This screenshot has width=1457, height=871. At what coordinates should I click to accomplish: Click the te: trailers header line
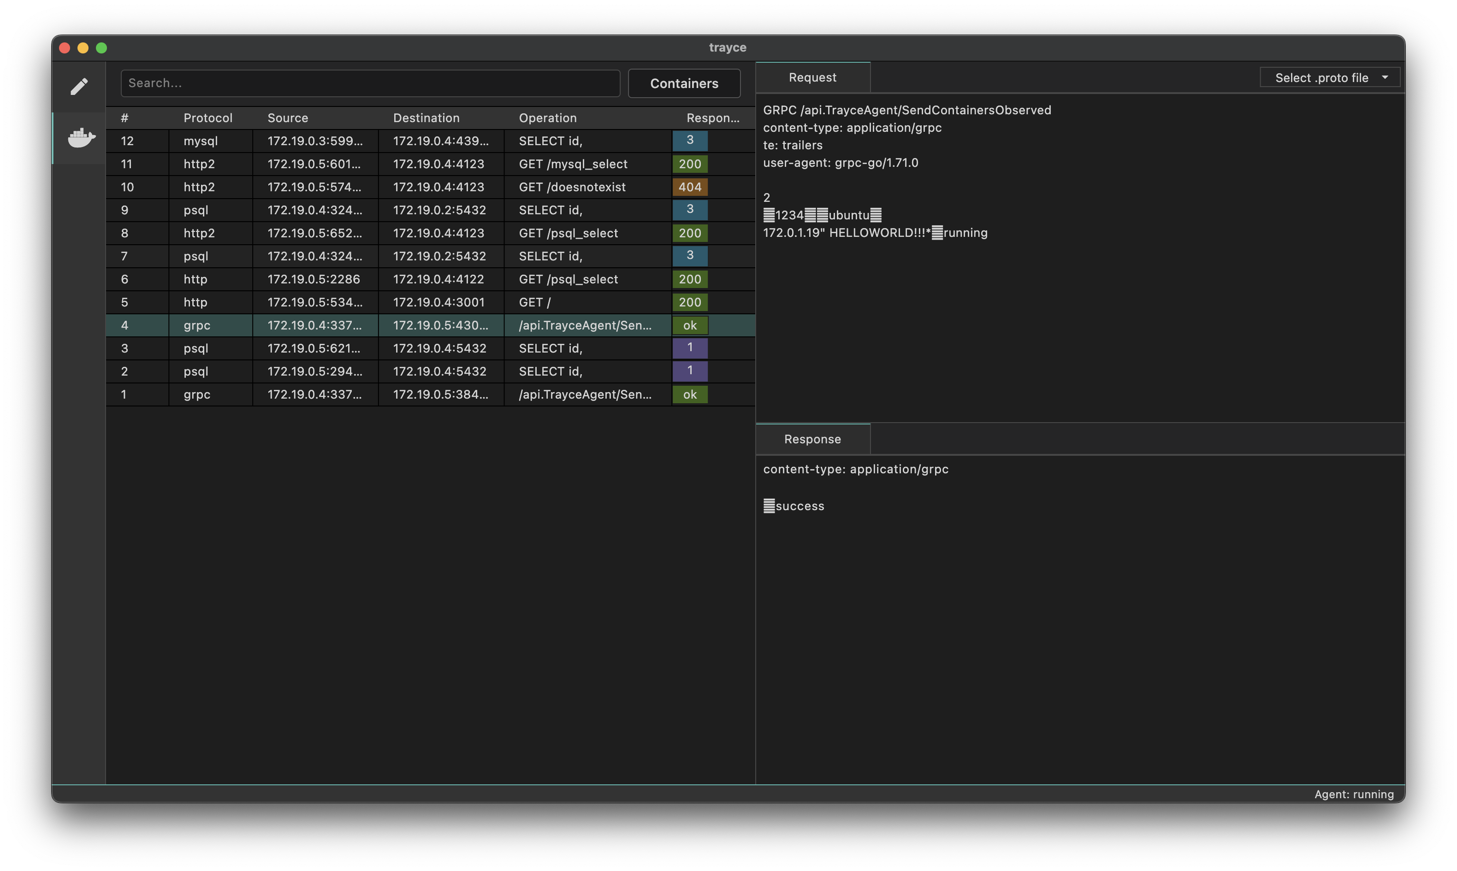click(793, 145)
